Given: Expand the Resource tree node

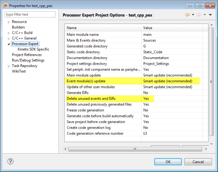Looking at the screenshot, I should click(9, 22).
